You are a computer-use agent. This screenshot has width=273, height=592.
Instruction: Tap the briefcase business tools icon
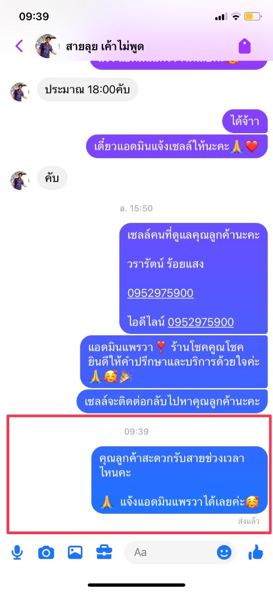click(x=104, y=552)
